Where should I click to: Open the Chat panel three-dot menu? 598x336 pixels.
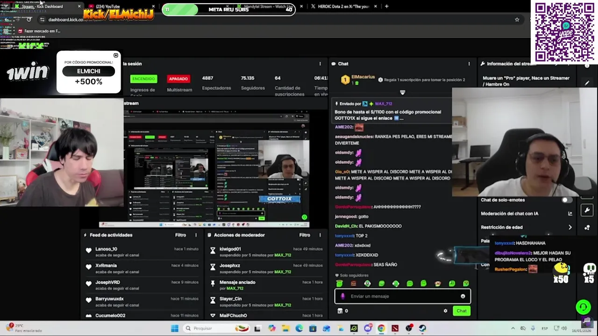point(469,63)
